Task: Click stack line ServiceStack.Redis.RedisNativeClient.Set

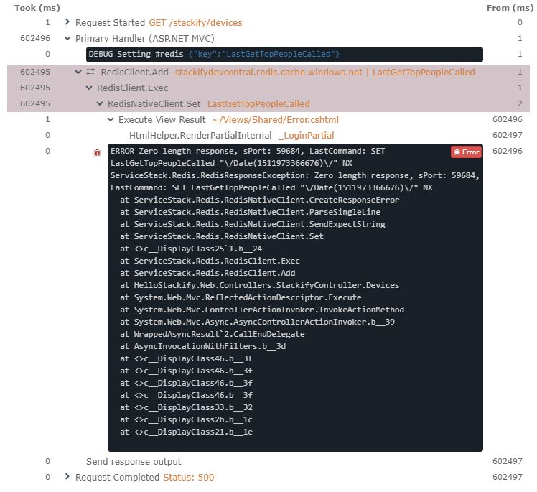Action: coord(222,236)
